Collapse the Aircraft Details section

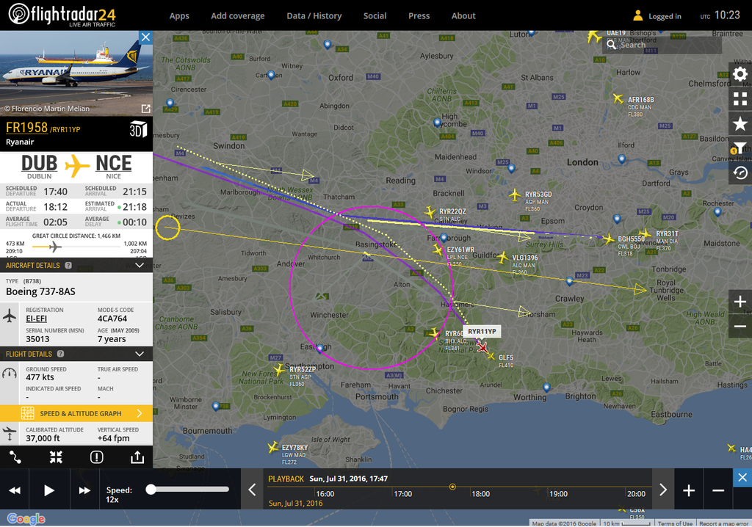[x=139, y=265]
